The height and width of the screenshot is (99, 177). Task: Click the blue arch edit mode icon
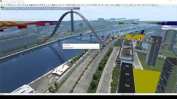[44, 5]
